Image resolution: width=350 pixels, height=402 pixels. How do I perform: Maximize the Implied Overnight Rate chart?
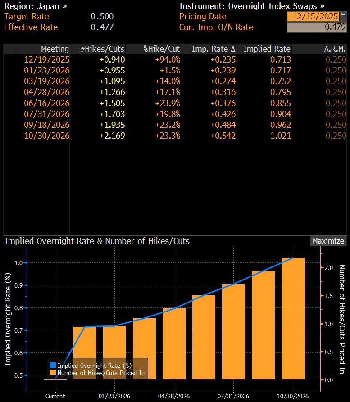coord(328,241)
